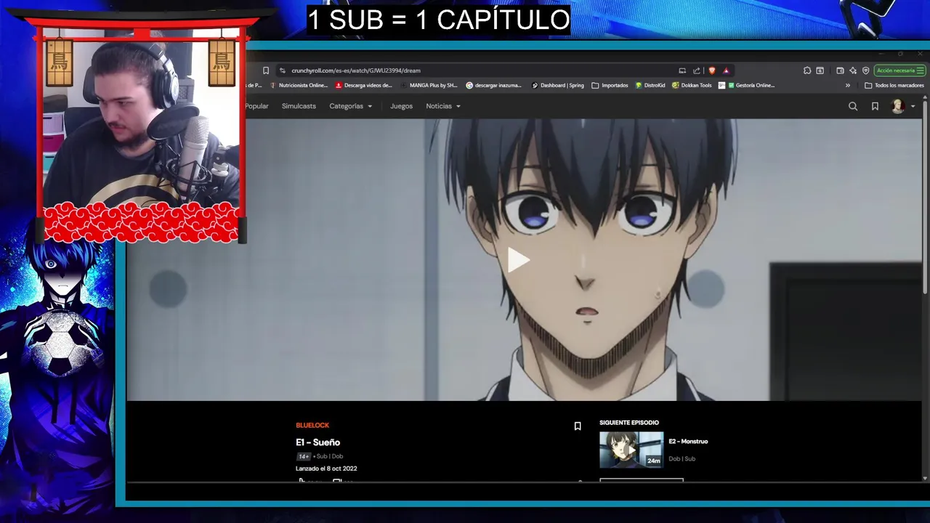Open 'Dashboard | Spring' bookmark

pyautogui.click(x=558, y=85)
